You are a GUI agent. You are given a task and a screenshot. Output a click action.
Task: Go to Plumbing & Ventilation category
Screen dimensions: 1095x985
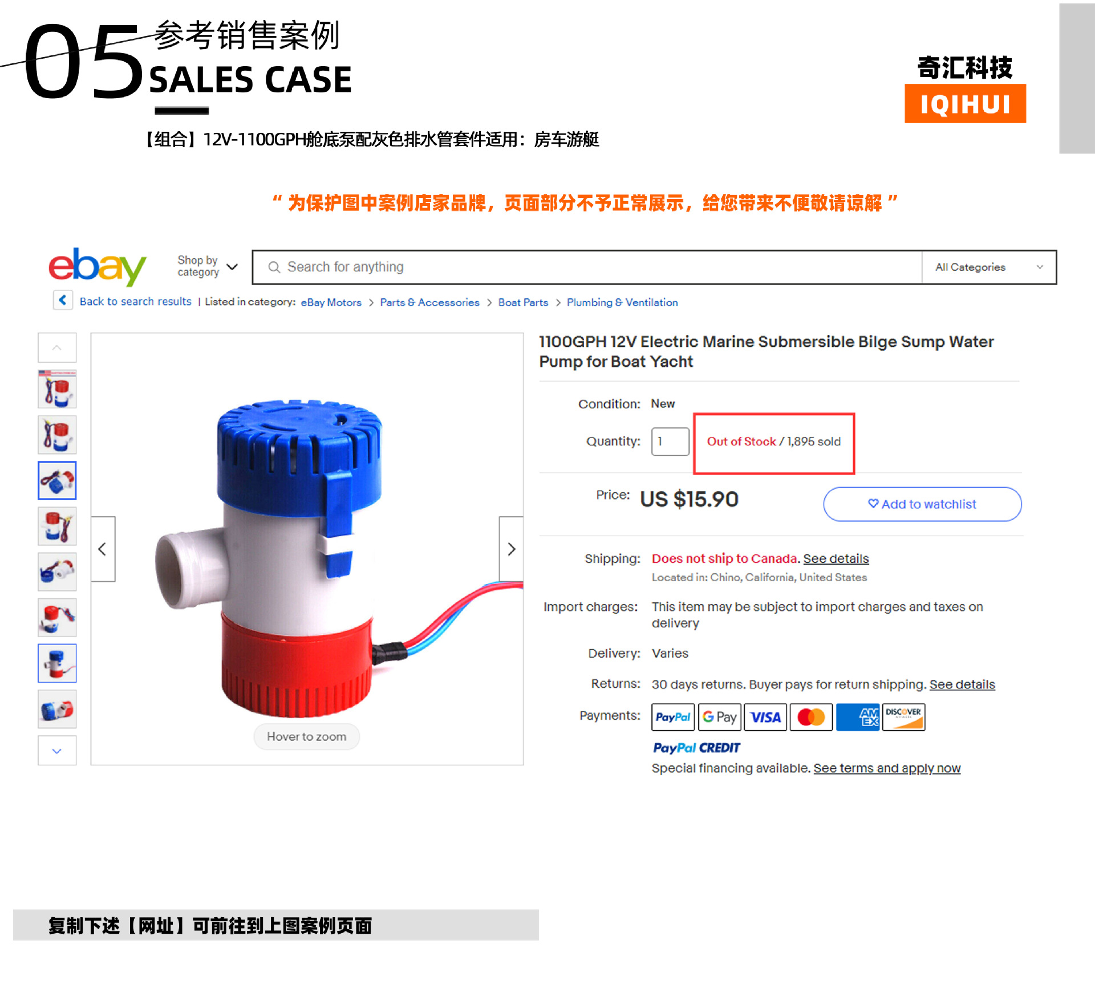pyautogui.click(x=622, y=302)
